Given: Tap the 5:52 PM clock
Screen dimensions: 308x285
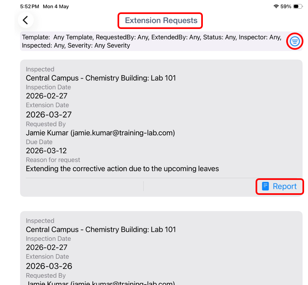Looking at the screenshot, I should [30, 7].
